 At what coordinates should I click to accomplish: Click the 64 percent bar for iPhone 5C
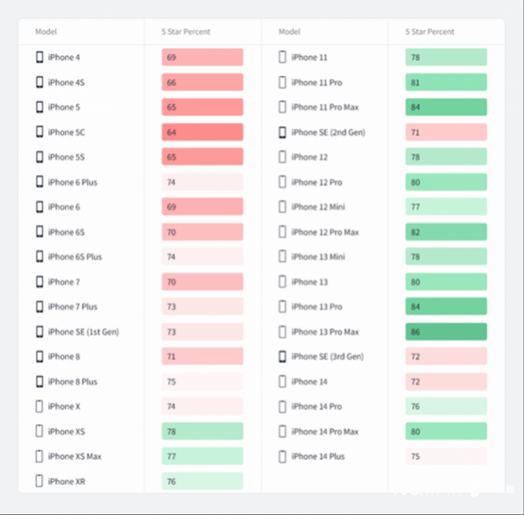pos(202,132)
